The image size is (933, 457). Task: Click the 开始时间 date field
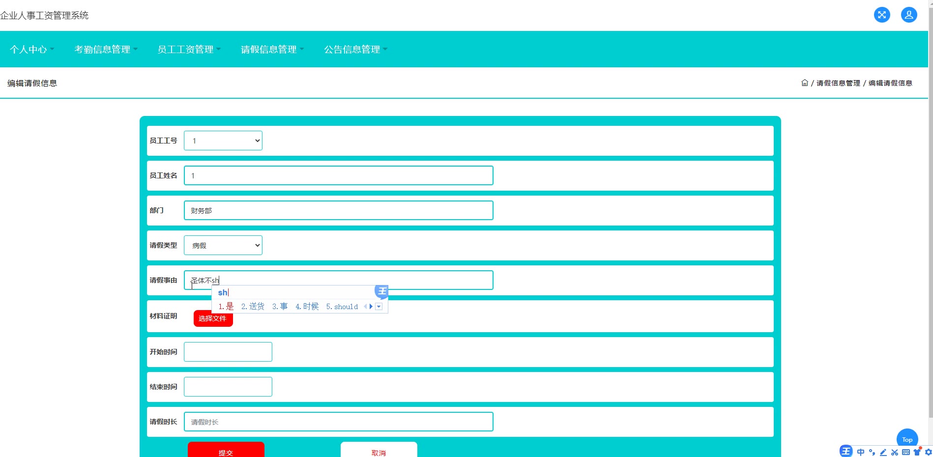coord(228,352)
